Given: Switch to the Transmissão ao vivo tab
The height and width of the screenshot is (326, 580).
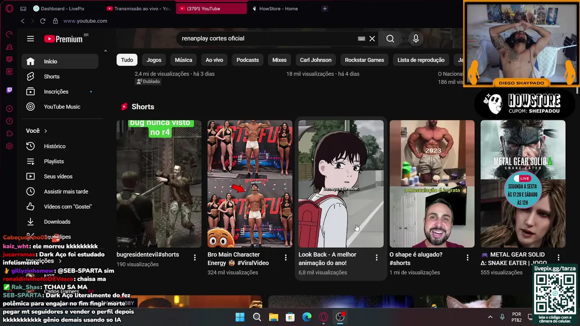Looking at the screenshot, I should pyautogui.click(x=139, y=9).
